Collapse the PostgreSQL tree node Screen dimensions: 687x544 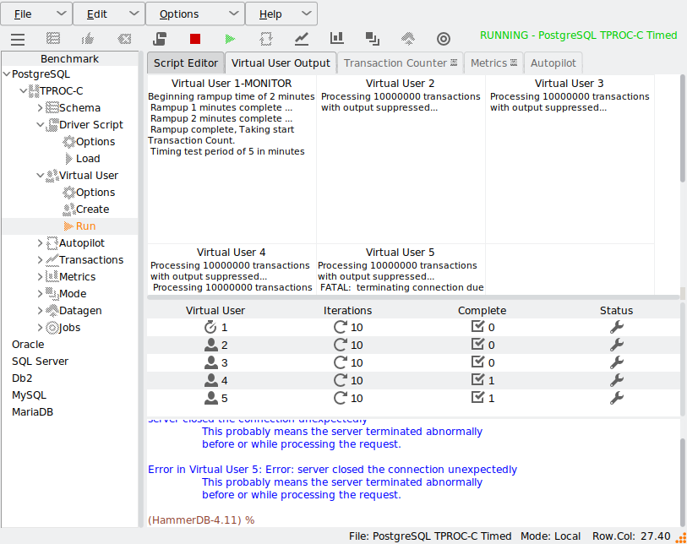point(7,74)
